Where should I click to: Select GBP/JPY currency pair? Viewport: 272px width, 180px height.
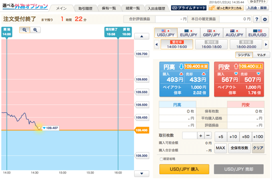click(x=212, y=33)
